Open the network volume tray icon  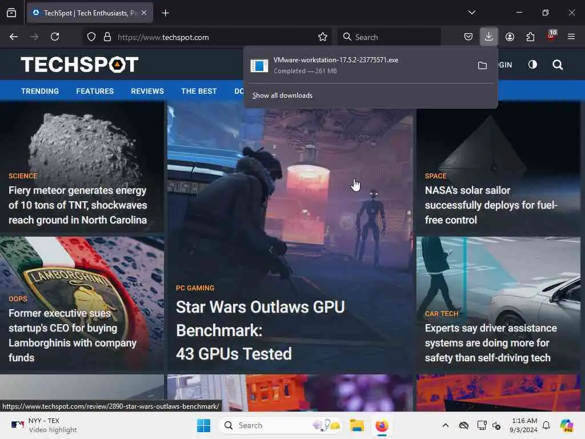(x=496, y=425)
